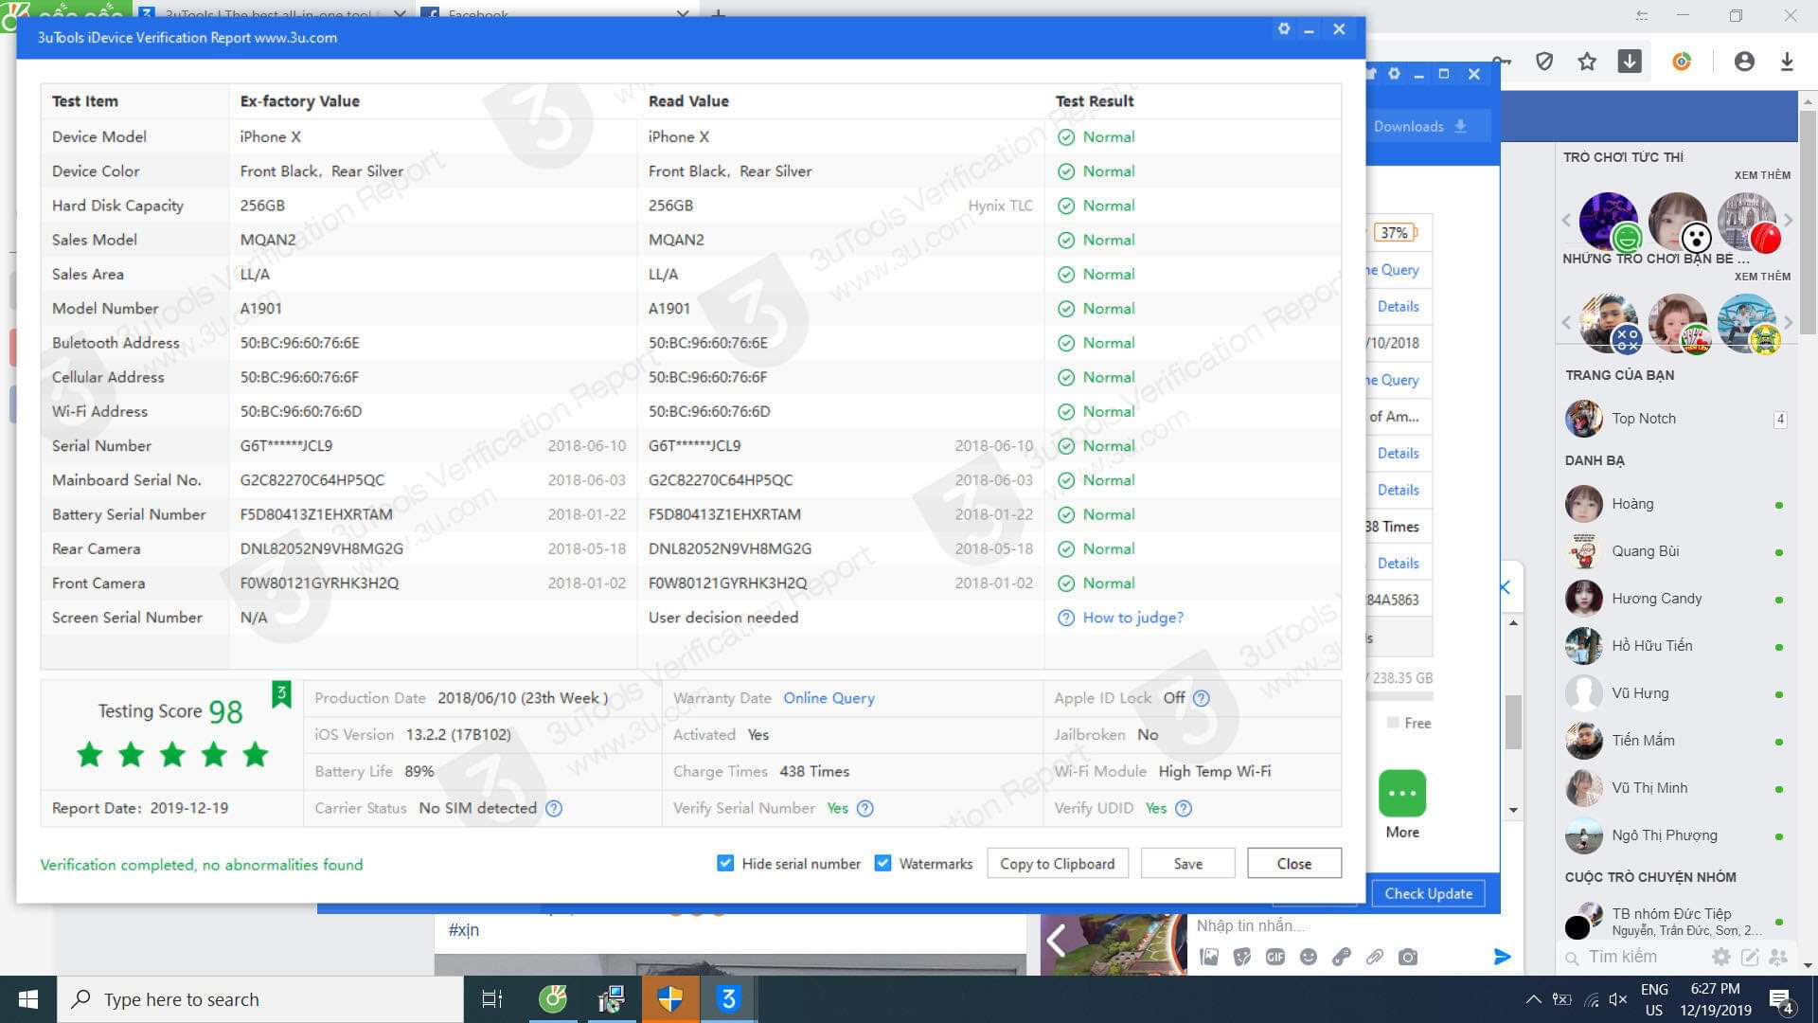The height and width of the screenshot is (1023, 1818).
Task: Toggle the Hide serial number checkbox
Action: [725, 863]
